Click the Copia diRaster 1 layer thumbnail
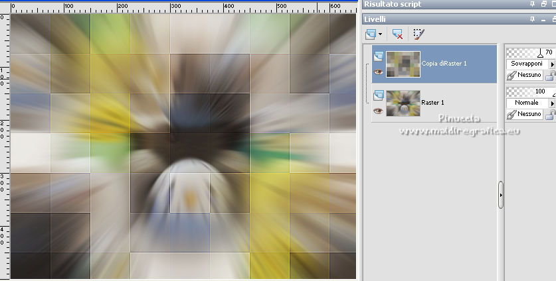Viewport: 556px width, 281px height. [x=403, y=64]
